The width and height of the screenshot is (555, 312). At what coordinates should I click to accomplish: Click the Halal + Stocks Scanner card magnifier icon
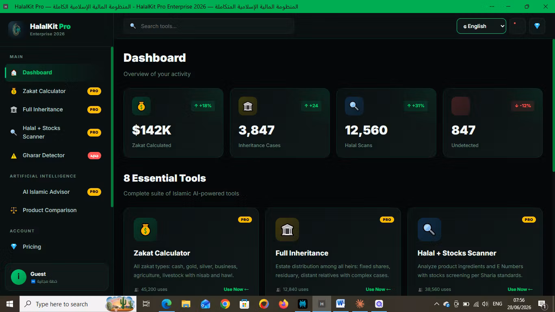pyautogui.click(x=429, y=230)
